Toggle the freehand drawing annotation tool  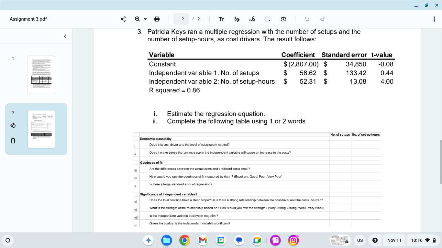(x=237, y=19)
